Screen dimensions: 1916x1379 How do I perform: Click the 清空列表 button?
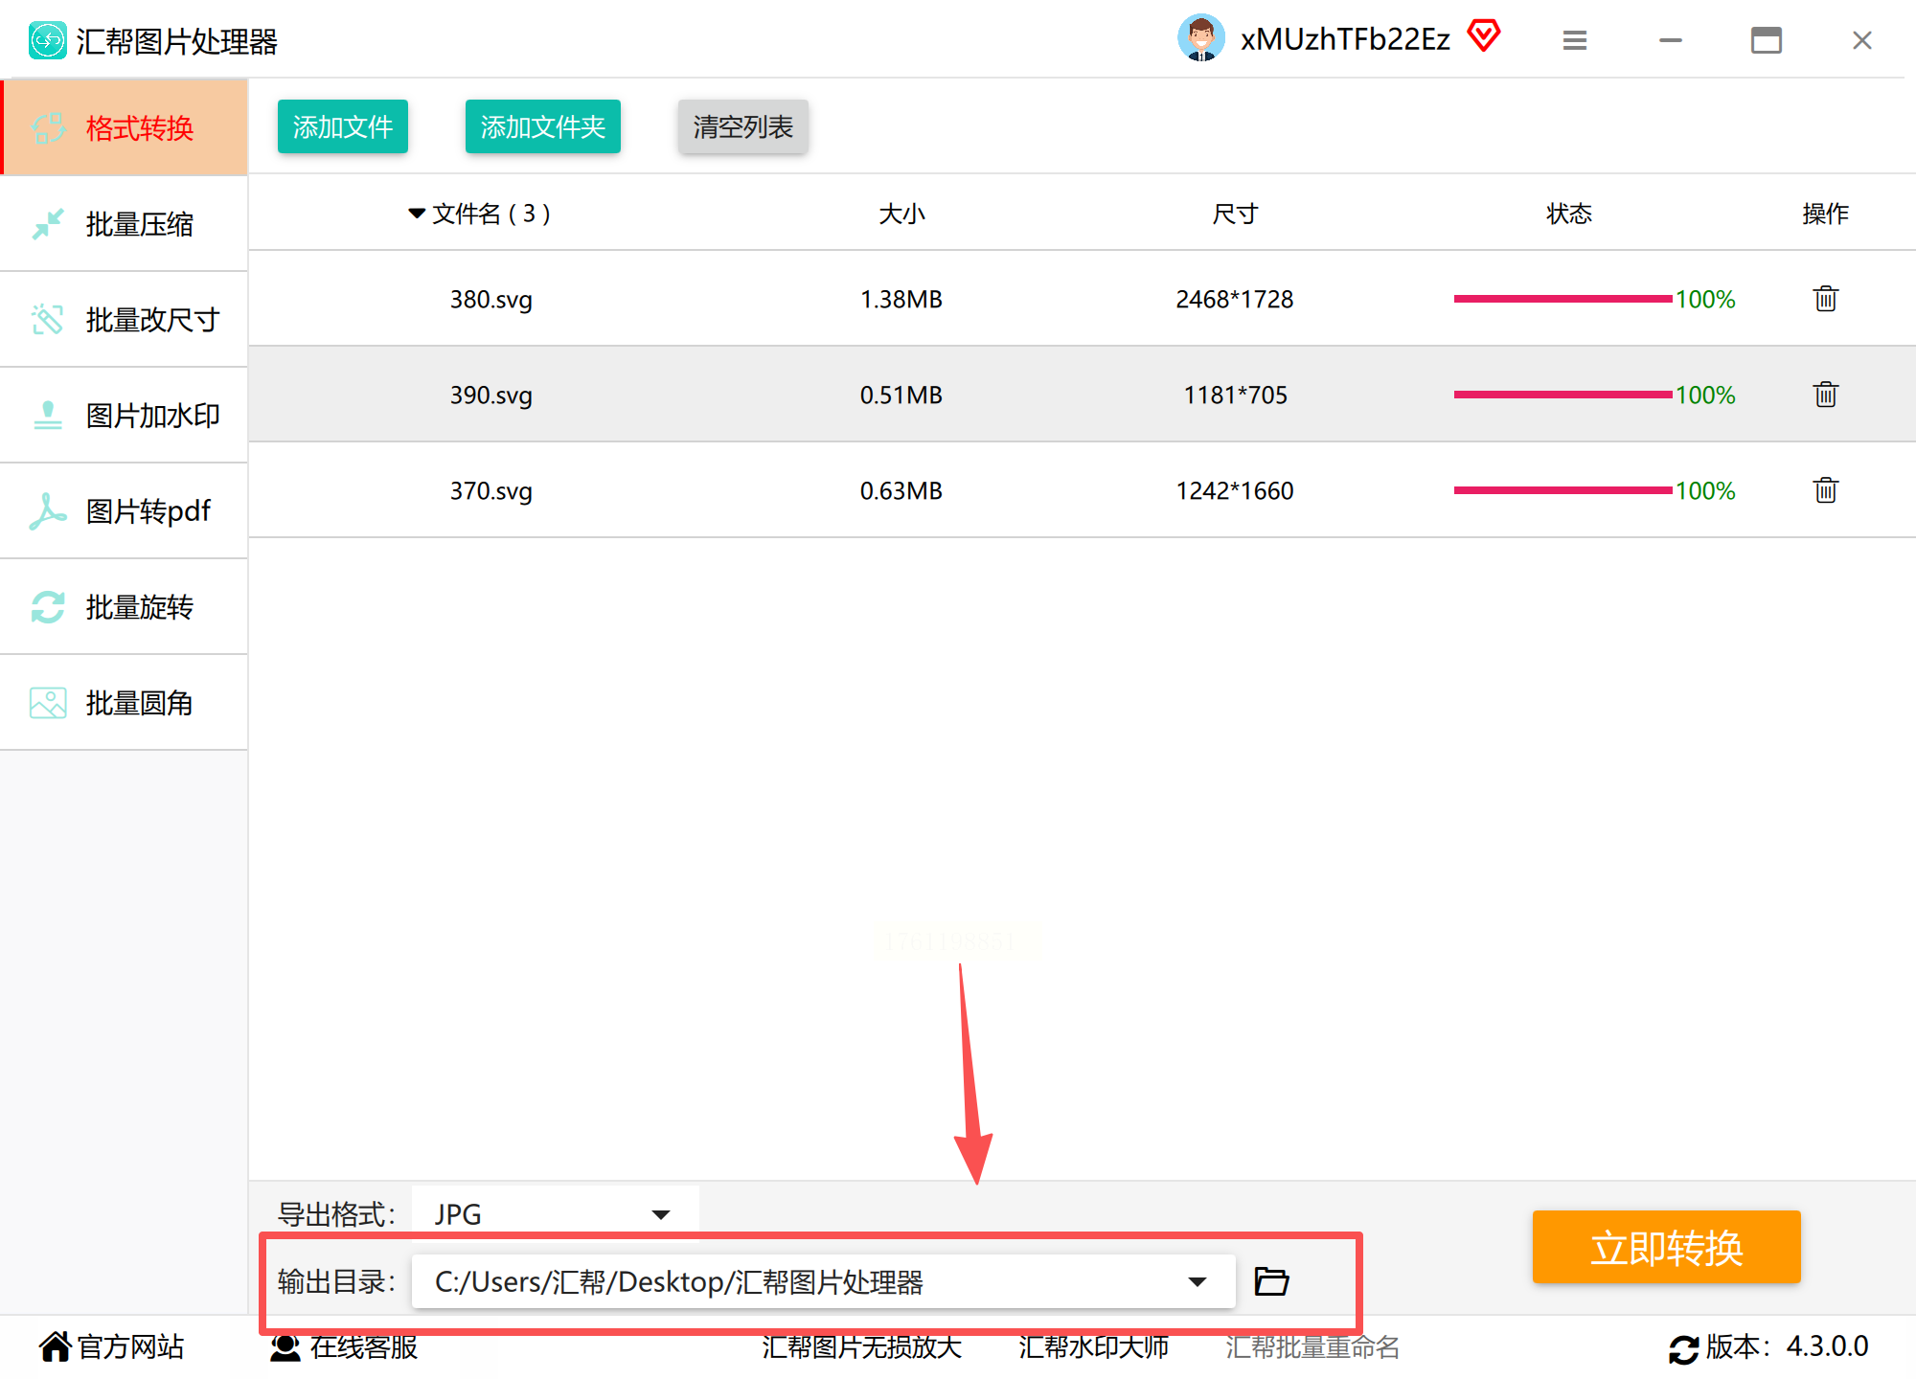click(x=742, y=126)
